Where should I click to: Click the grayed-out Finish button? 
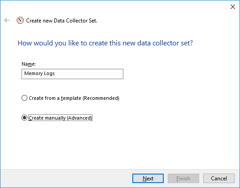tap(183, 179)
